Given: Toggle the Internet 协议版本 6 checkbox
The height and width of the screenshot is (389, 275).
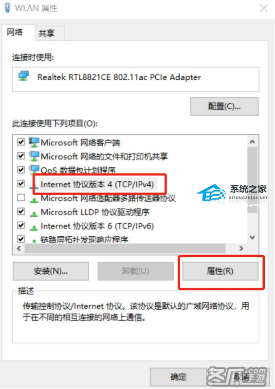Looking at the screenshot, I should point(21,225).
